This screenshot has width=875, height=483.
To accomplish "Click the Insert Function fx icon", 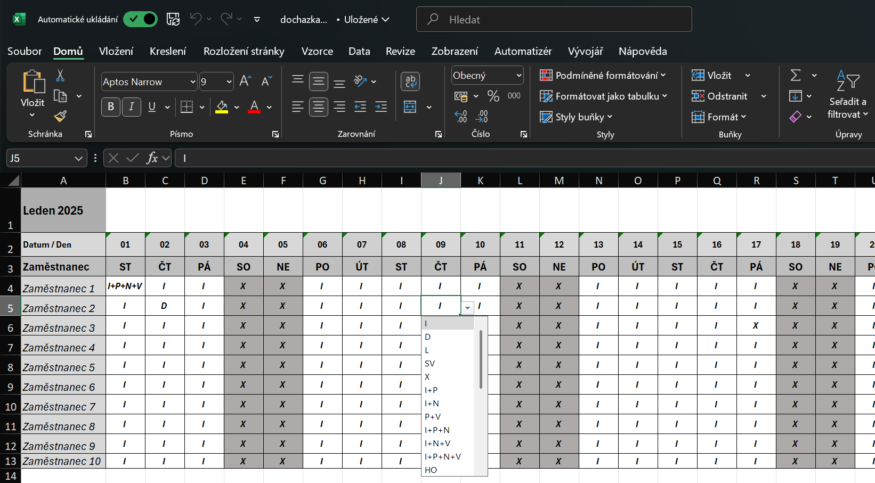I will [152, 158].
